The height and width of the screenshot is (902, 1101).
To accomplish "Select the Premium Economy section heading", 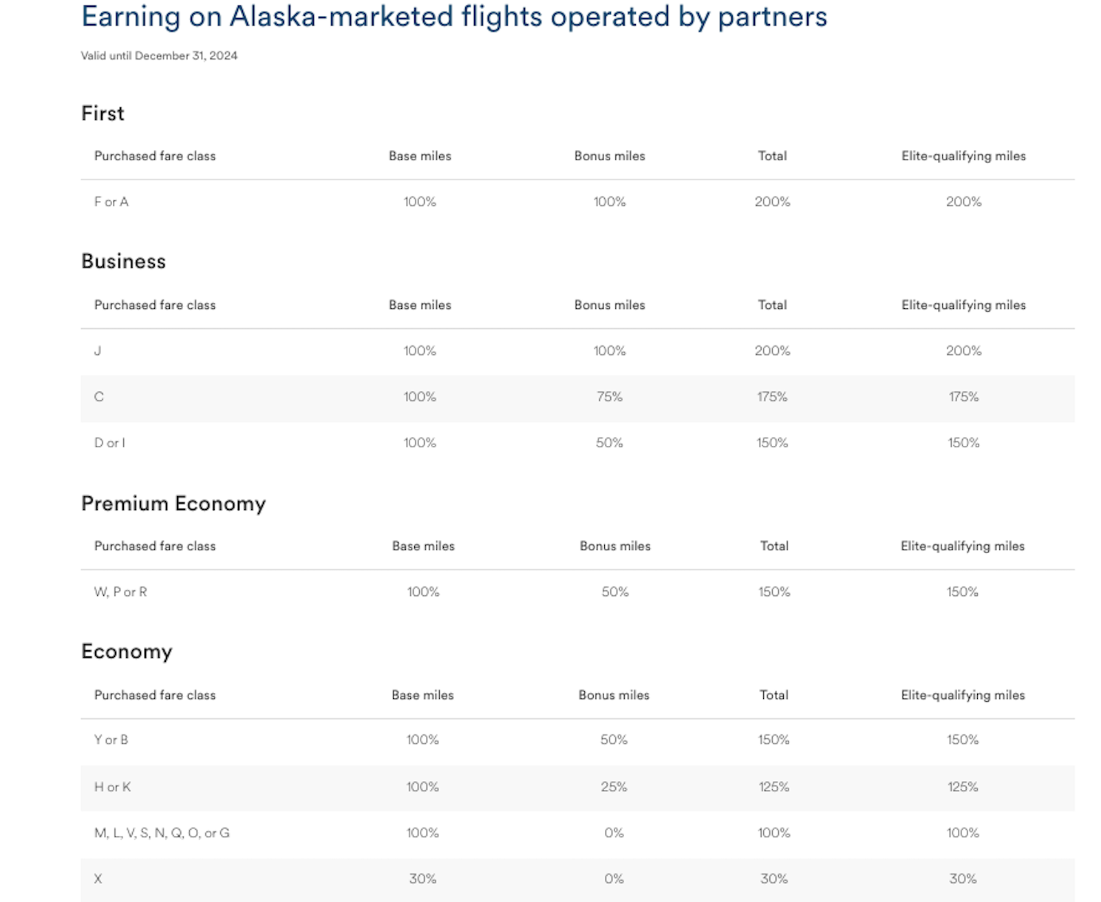I will click(173, 504).
